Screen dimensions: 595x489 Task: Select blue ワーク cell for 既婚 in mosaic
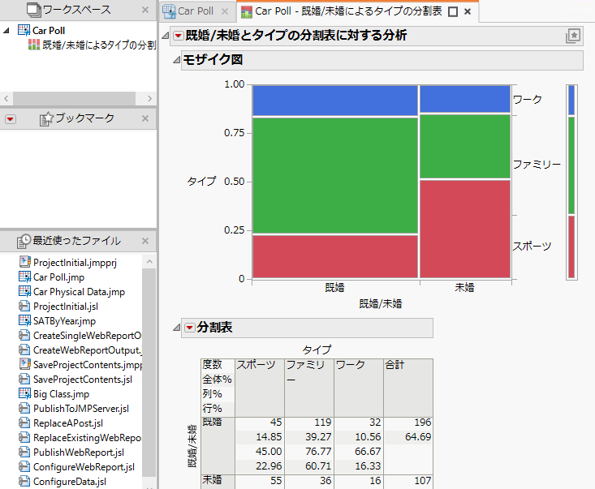click(335, 101)
